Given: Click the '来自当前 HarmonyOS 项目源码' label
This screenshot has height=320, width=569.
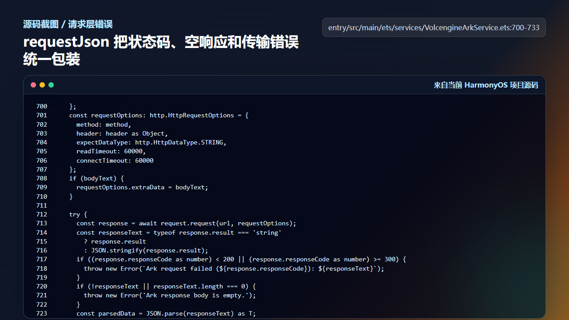Looking at the screenshot, I should 486,85.
